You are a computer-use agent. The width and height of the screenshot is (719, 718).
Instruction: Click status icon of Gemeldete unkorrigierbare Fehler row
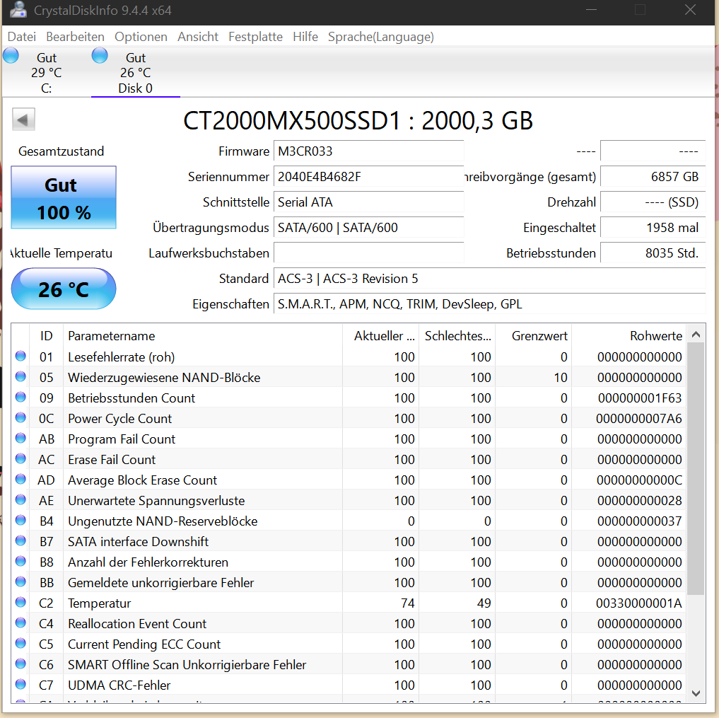(x=21, y=581)
